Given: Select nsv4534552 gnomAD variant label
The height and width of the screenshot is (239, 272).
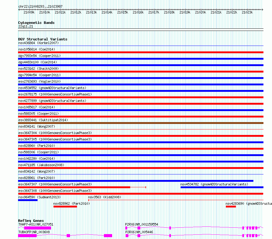Looking at the screenshot, I should pos(52,88).
